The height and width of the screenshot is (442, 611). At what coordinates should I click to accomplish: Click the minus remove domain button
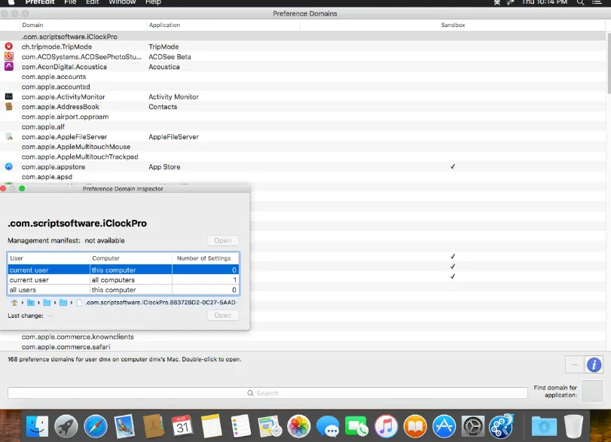click(574, 365)
